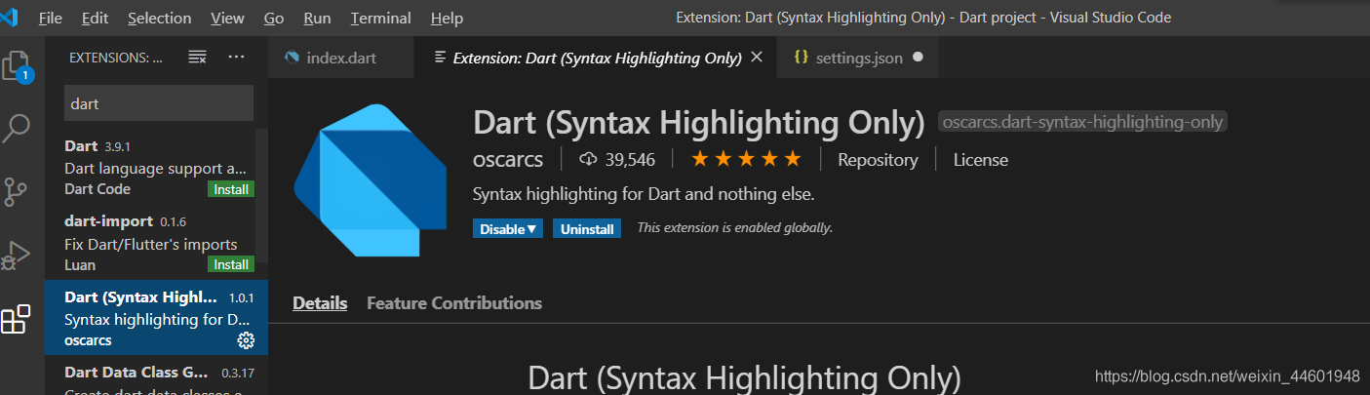Close the Extension: Dart tab
Image resolution: width=1370 pixels, height=395 pixels.
tap(756, 58)
